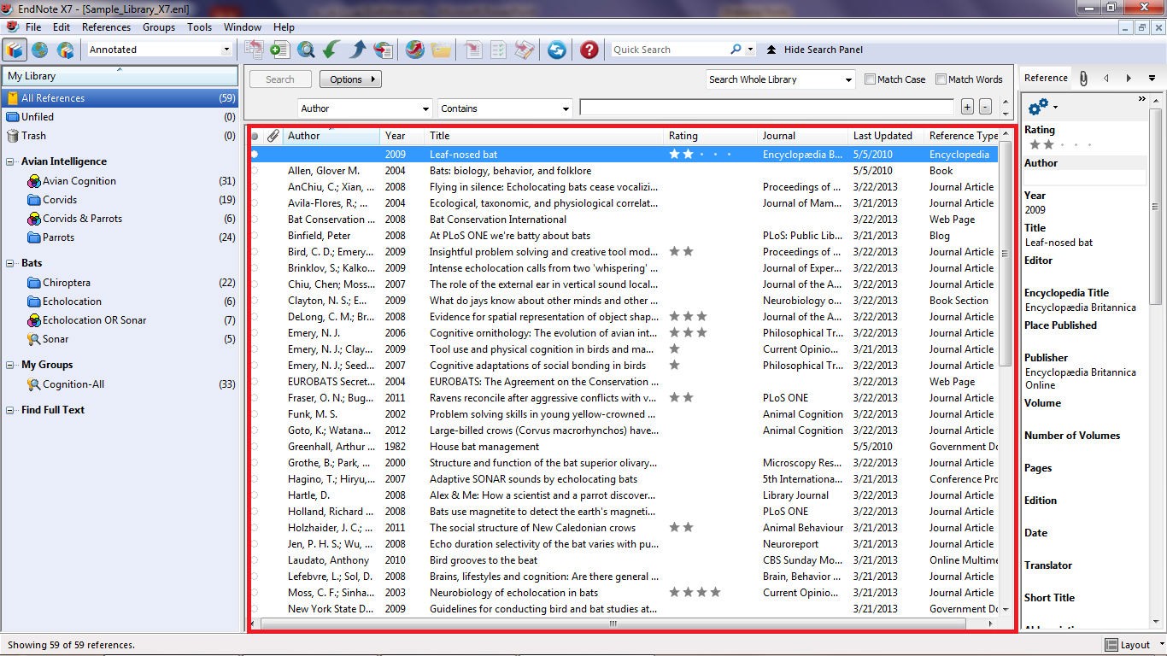Screen dimensions: 1167x656
Task: Click the blue gears icon in Reference panel
Action: click(1038, 107)
